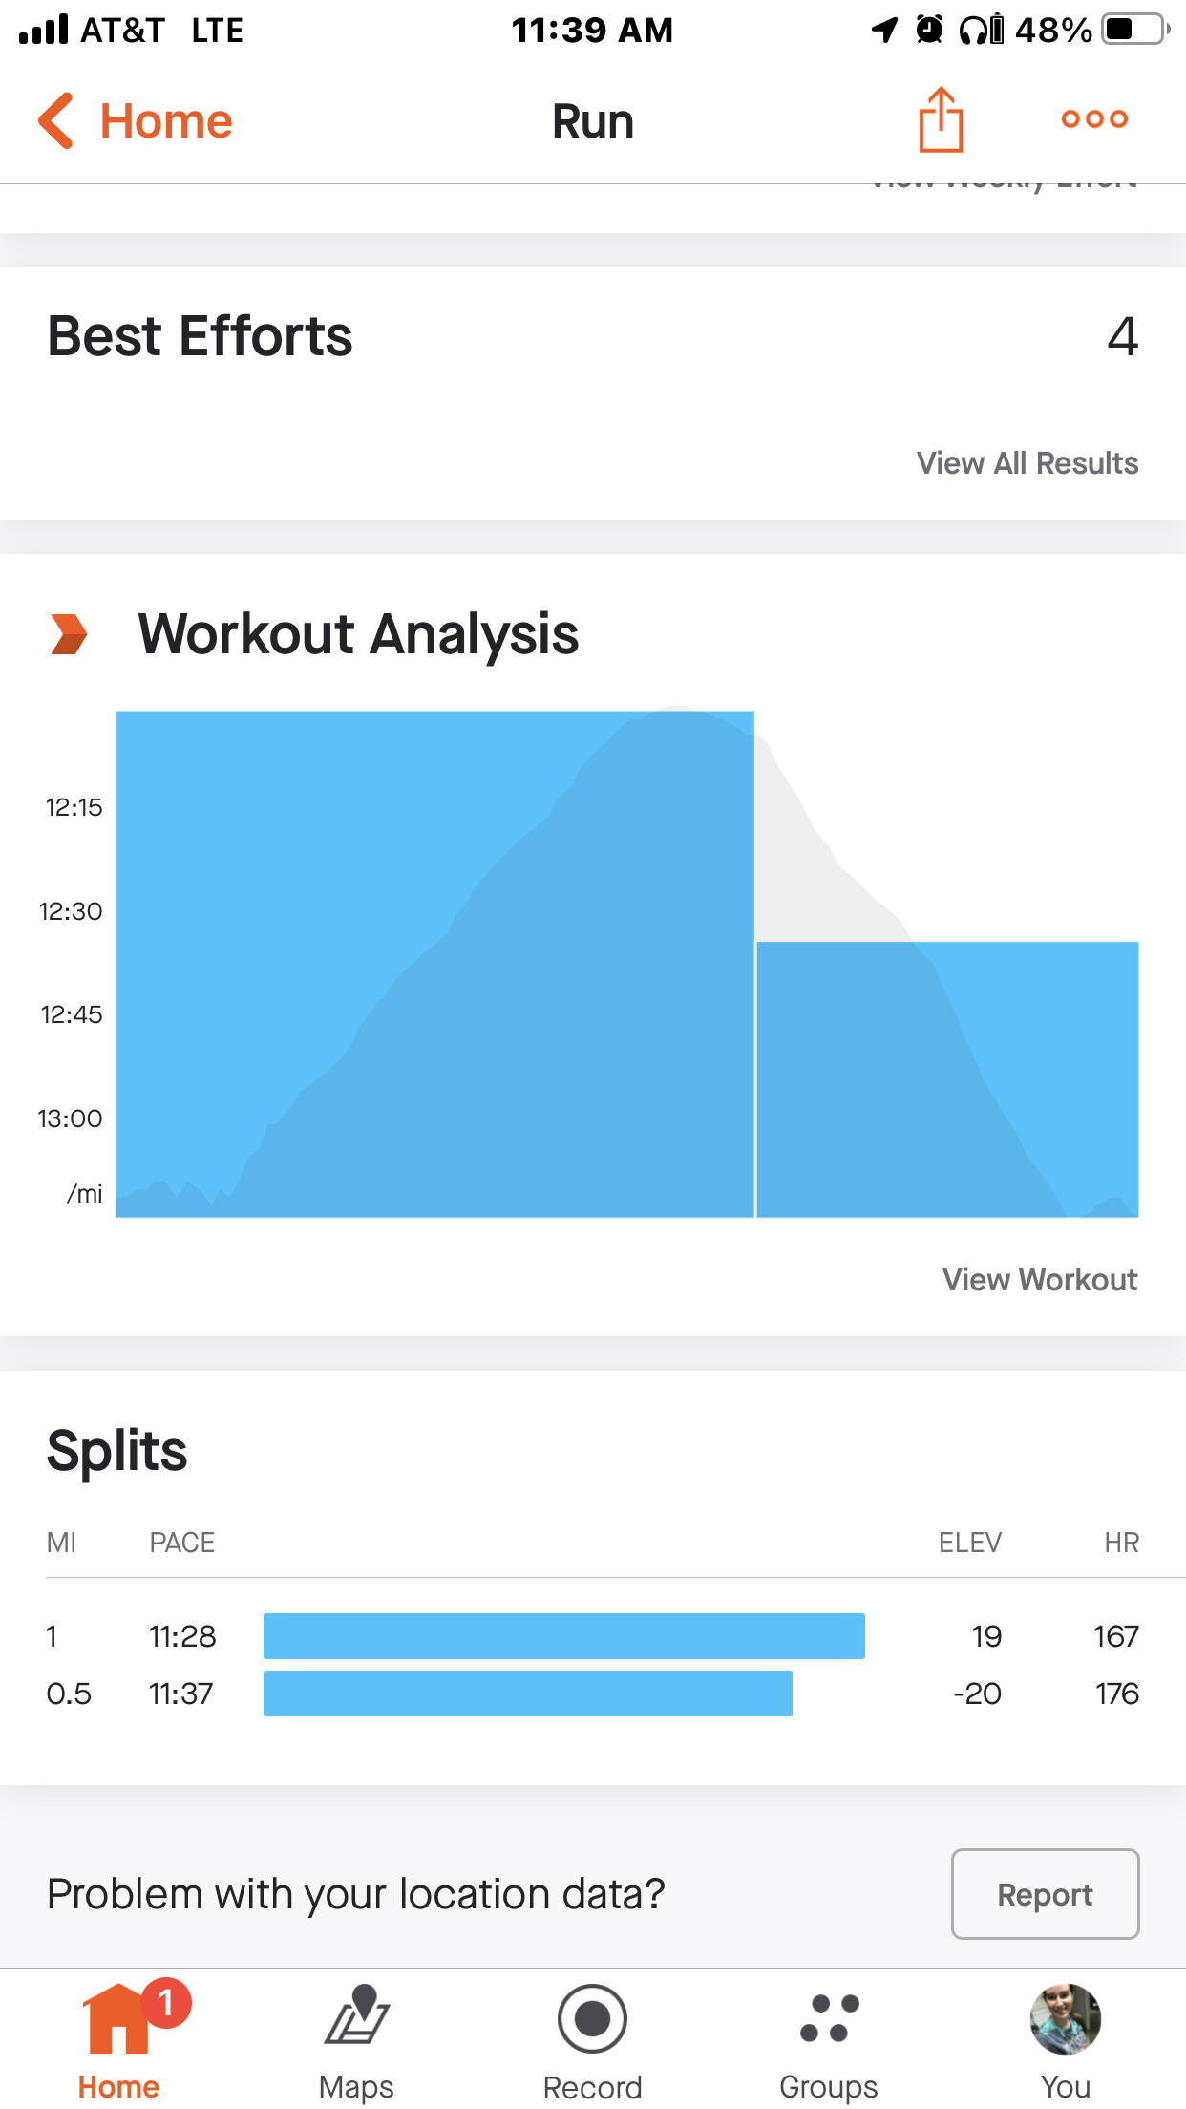1186x2109 pixels.
Task: Open the three-dot more options menu
Action: [1094, 119]
